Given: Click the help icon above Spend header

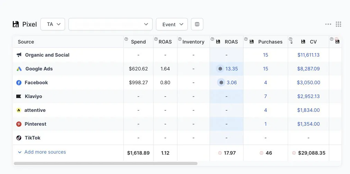Looking at the screenshot, I should tap(126, 39).
